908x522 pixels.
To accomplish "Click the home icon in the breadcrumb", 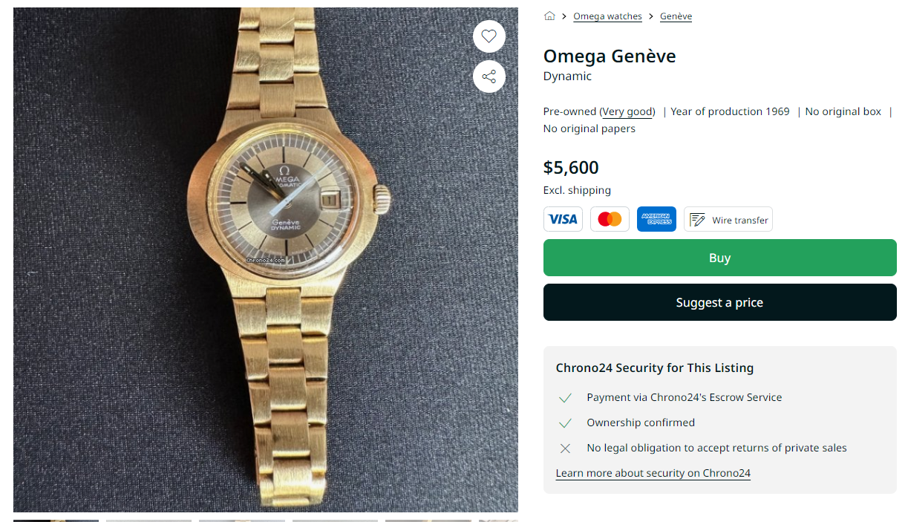I will click(549, 16).
